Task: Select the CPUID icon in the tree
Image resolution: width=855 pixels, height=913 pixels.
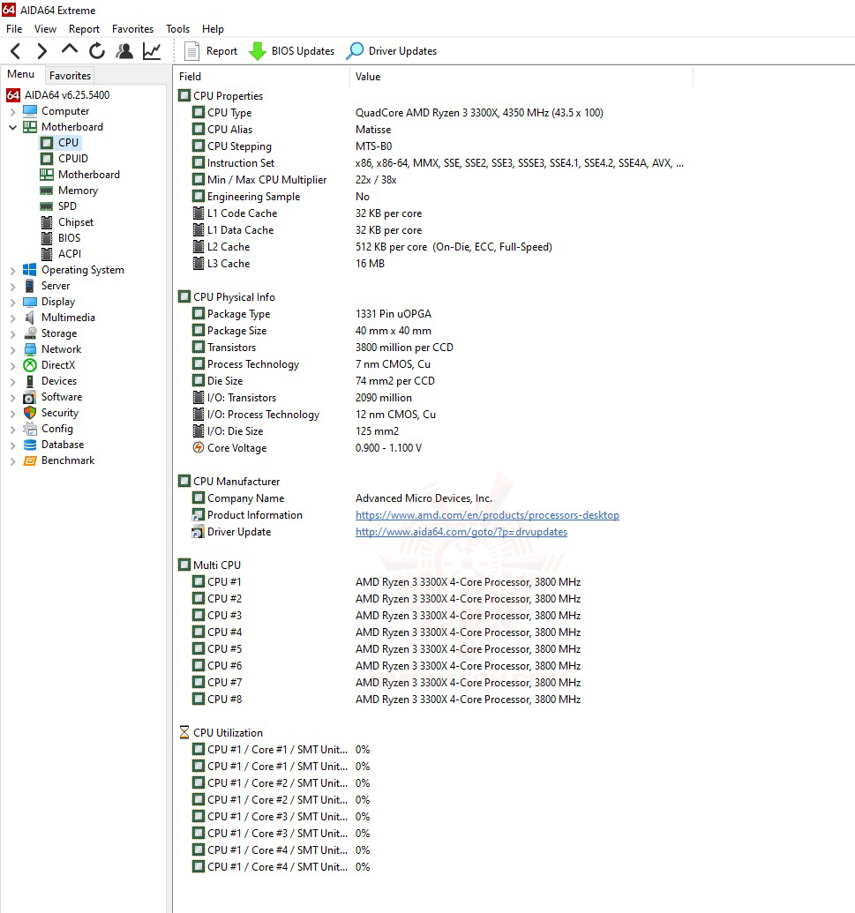Action: [x=47, y=159]
